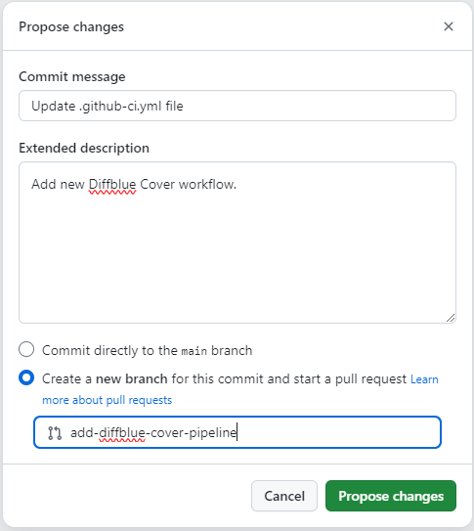Select Commit directly to main branch radio
The image size is (474, 531).
tap(26, 349)
